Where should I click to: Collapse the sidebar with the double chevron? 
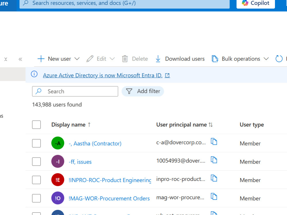(20, 59)
